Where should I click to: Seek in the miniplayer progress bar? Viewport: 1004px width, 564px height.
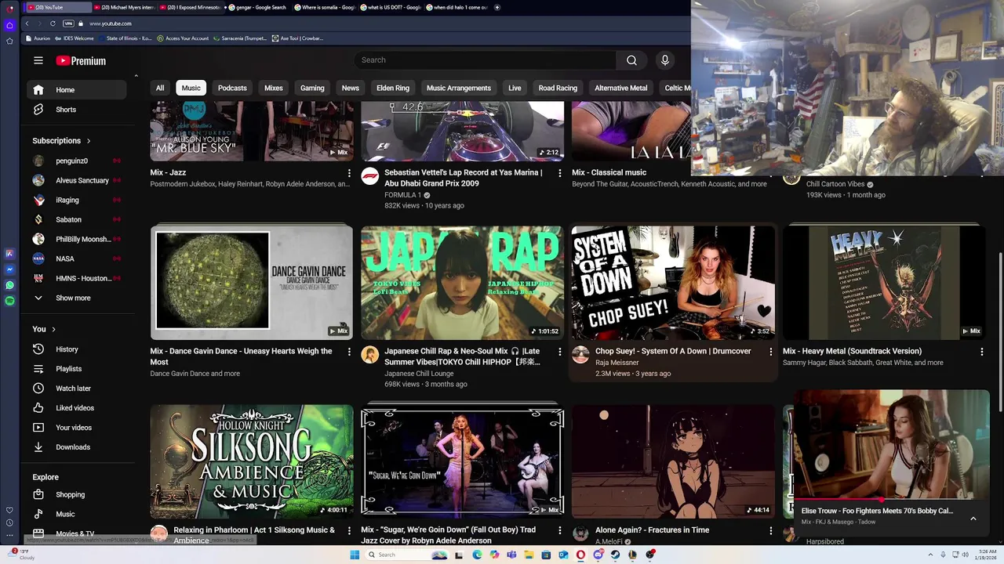(892, 500)
